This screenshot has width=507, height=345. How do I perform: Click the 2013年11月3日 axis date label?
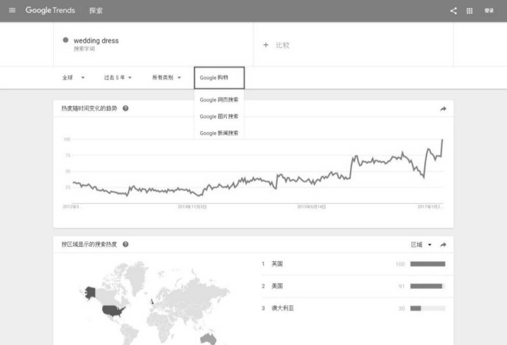[192, 207]
